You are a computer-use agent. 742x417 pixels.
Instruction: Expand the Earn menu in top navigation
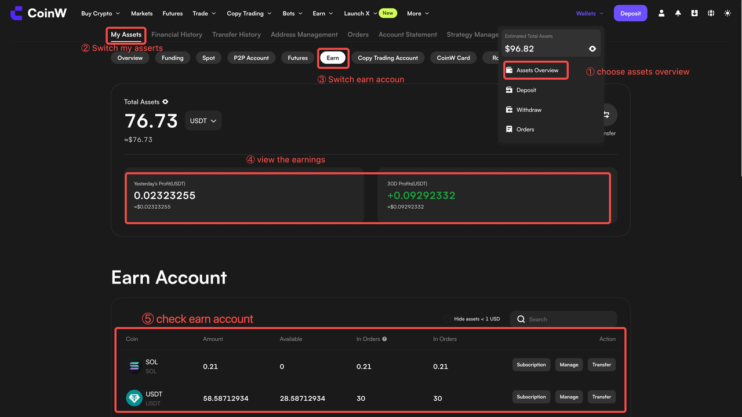point(323,13)
